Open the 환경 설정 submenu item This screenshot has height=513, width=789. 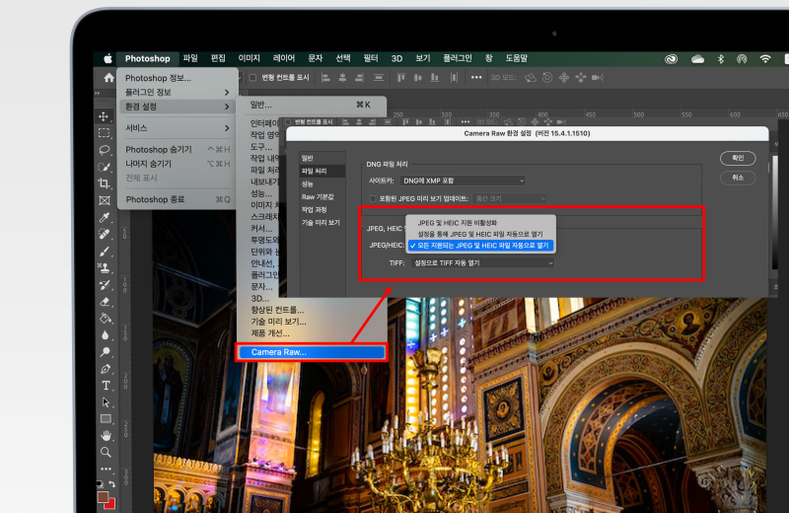tap(178, 107)
